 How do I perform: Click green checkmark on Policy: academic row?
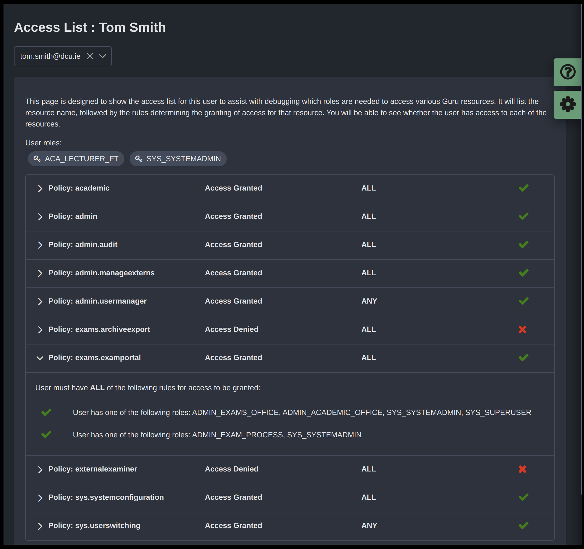(523, 188)
